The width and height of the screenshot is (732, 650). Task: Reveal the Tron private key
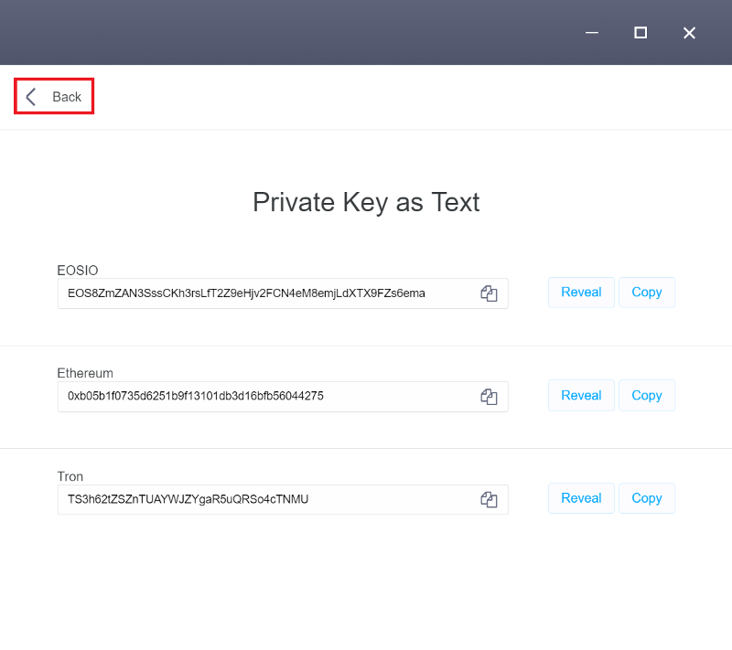(x=581, y=498)
